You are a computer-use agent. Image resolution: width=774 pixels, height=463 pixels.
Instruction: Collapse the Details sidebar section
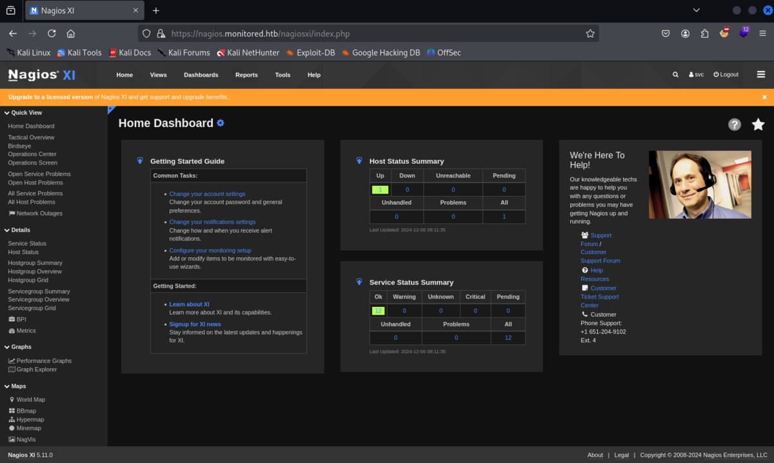17,230
